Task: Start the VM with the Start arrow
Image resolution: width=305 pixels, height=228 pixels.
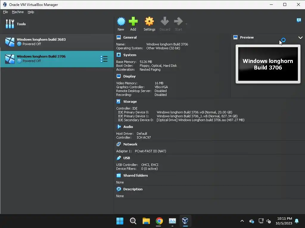Action: point(178,21)
